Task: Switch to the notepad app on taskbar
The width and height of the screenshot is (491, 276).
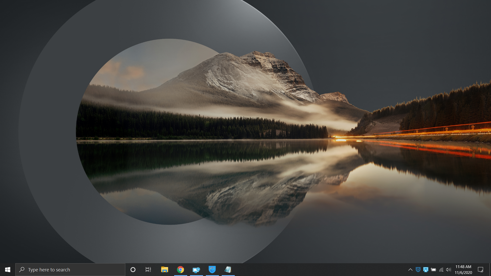Action: point(228,270)
